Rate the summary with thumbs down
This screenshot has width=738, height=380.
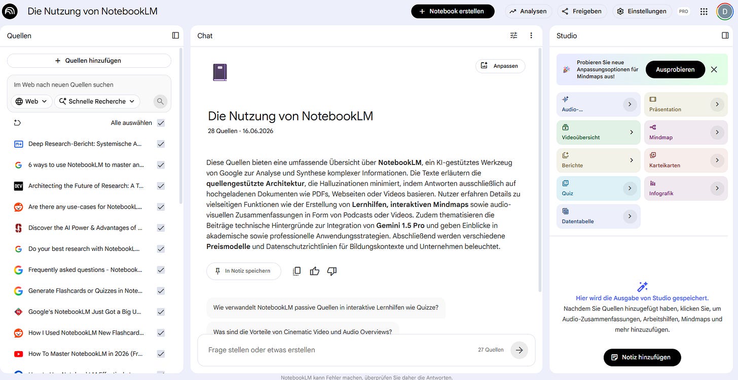332,271
